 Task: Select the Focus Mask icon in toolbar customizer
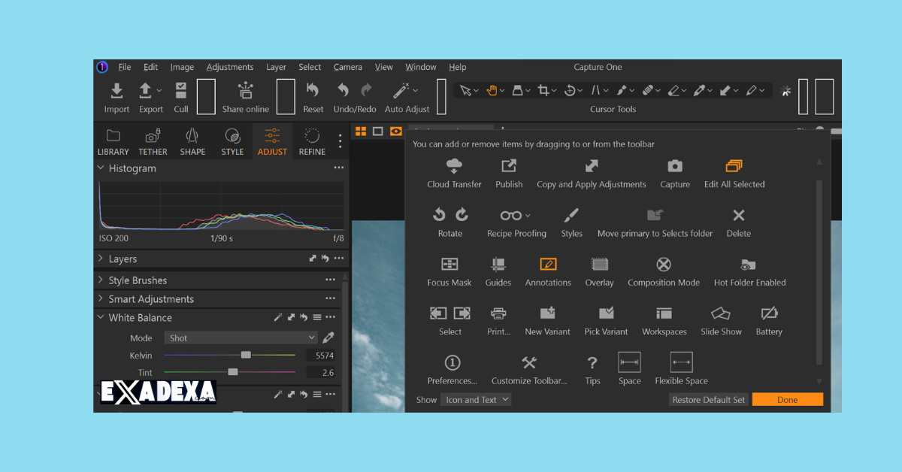449,265
